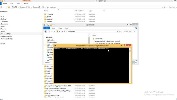Viewport: 177px width, 100px height.
Task: Sort by Size column in site-packages
Action: [x=104, y=11]
